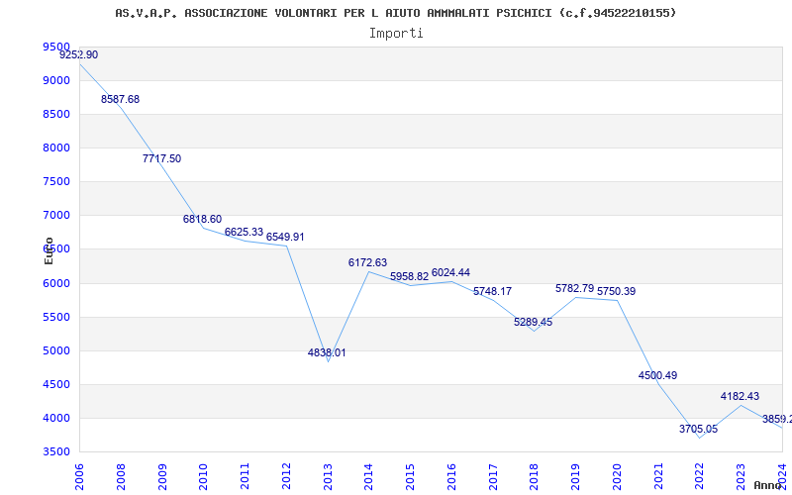Click the data label 6625.33
This screenshot has width=792, height=495.
(x=244, y=232)
